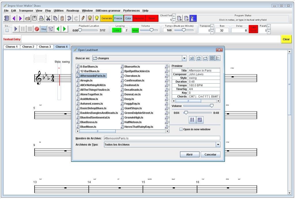295x199 pixels.
Task: Open the Archivos de Tipo dropdown
Action: click(218, 145)
